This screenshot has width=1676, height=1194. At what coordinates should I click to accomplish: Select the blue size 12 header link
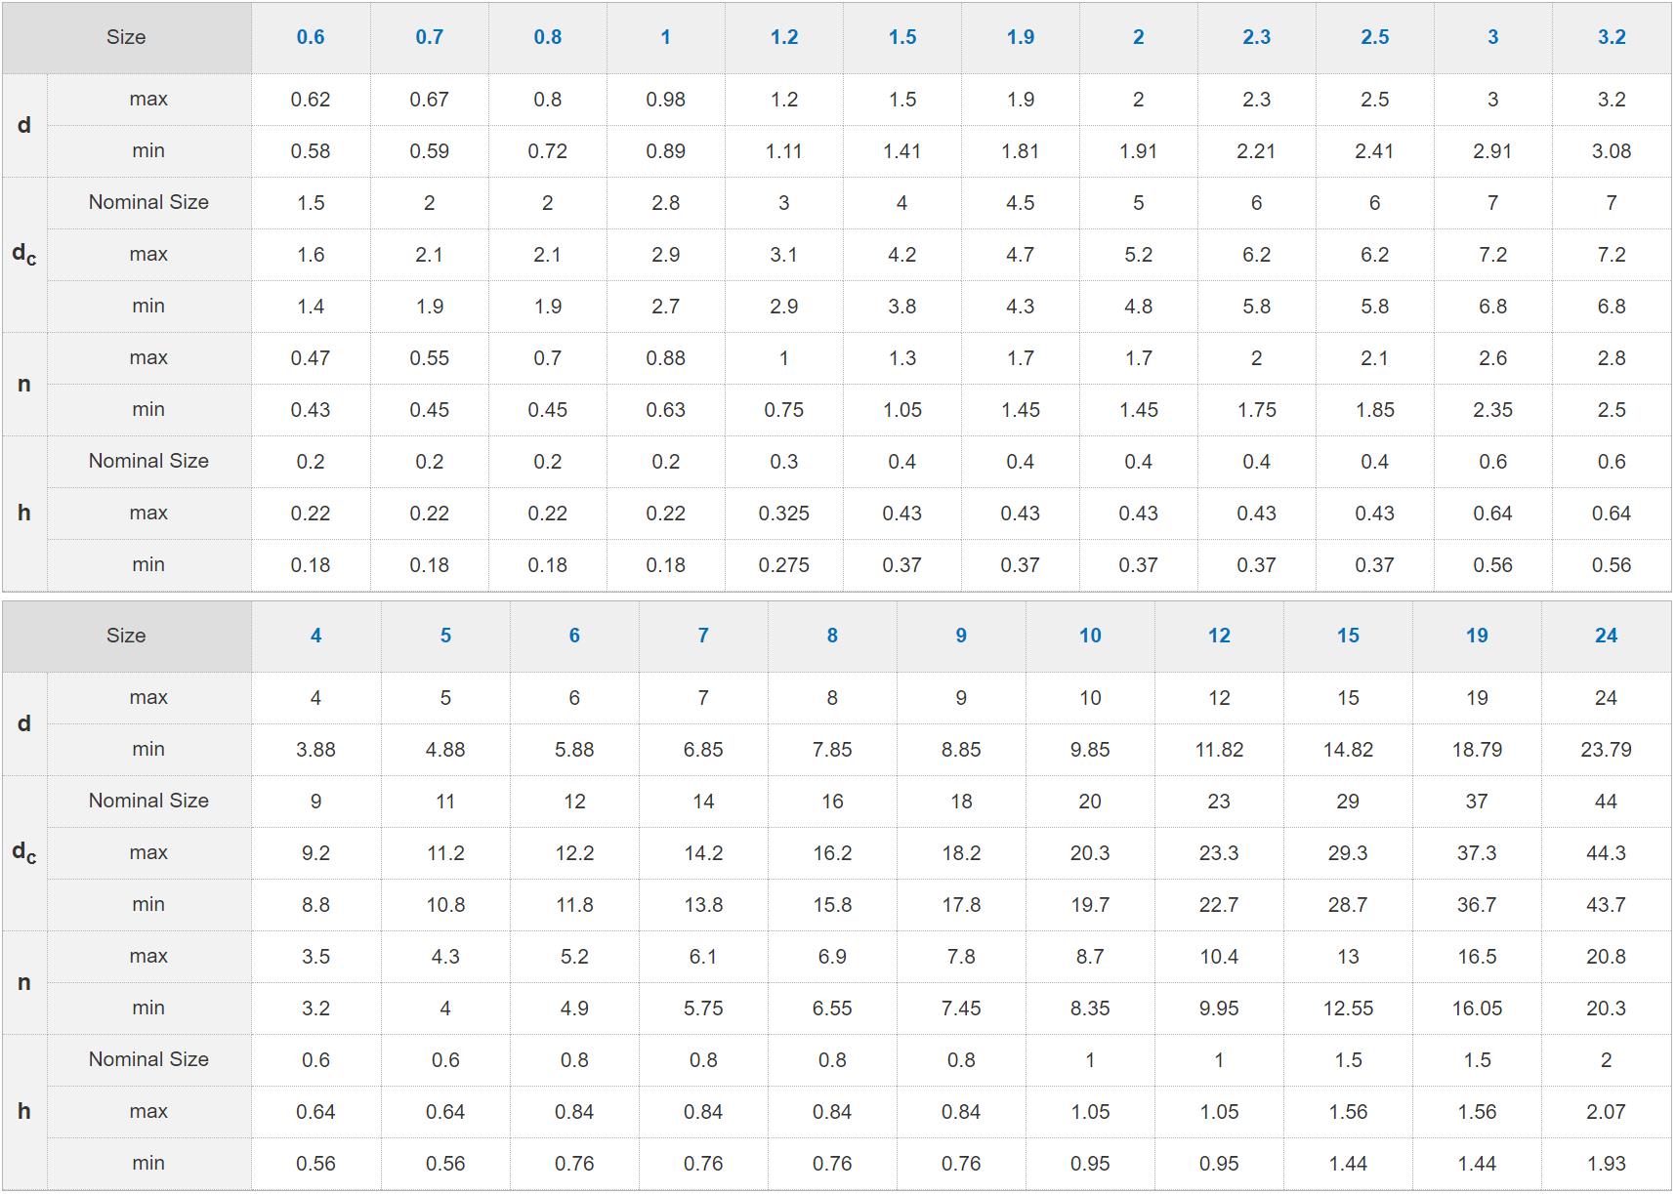[1219, 636]
